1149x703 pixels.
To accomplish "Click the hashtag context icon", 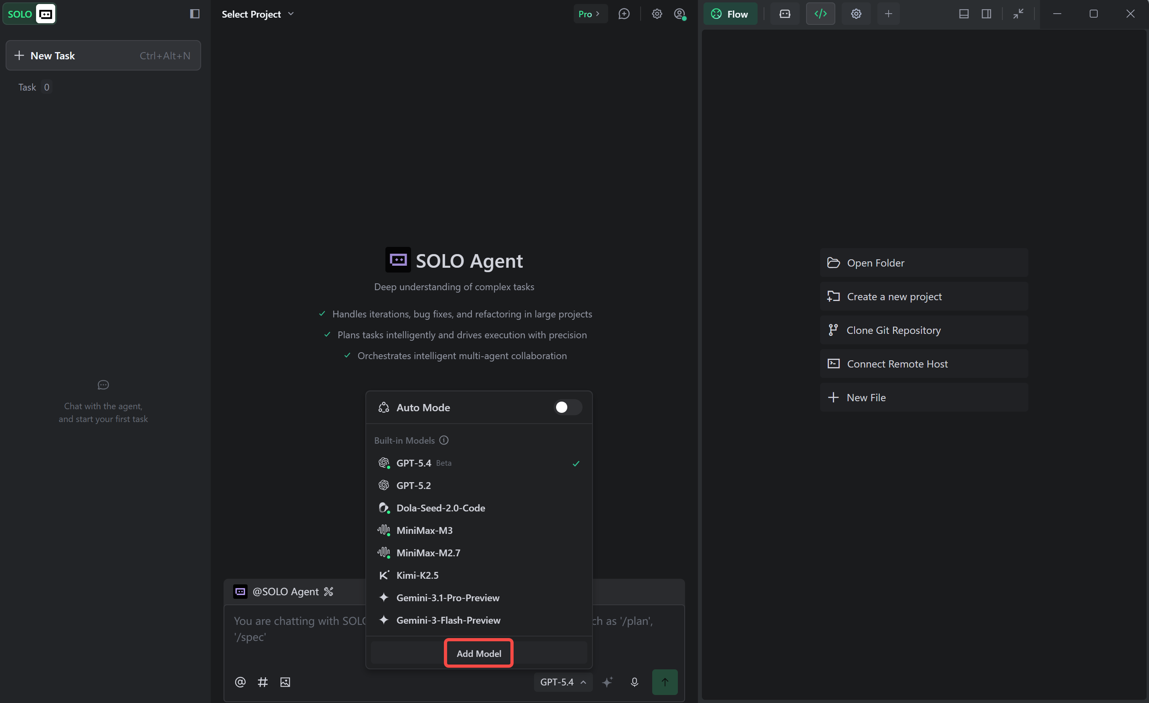I will [262, 681].
